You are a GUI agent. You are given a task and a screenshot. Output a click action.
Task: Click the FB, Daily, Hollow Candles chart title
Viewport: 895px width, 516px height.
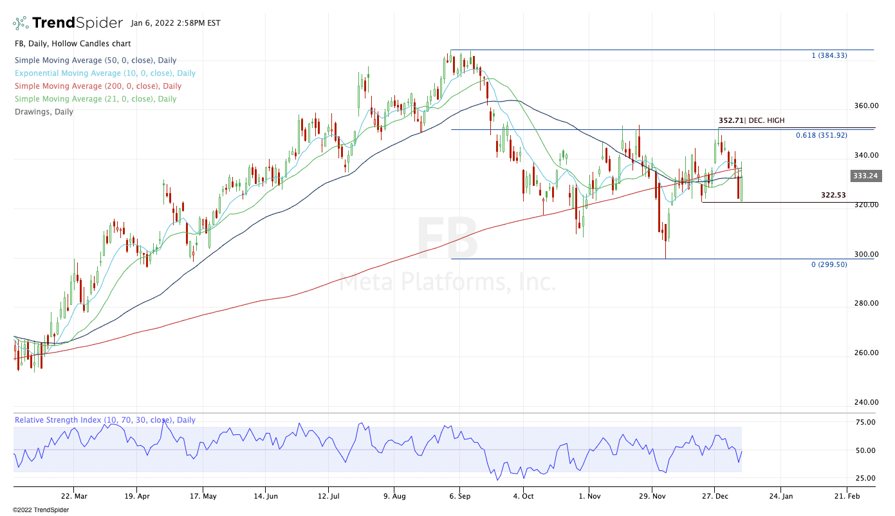(73, 44)
